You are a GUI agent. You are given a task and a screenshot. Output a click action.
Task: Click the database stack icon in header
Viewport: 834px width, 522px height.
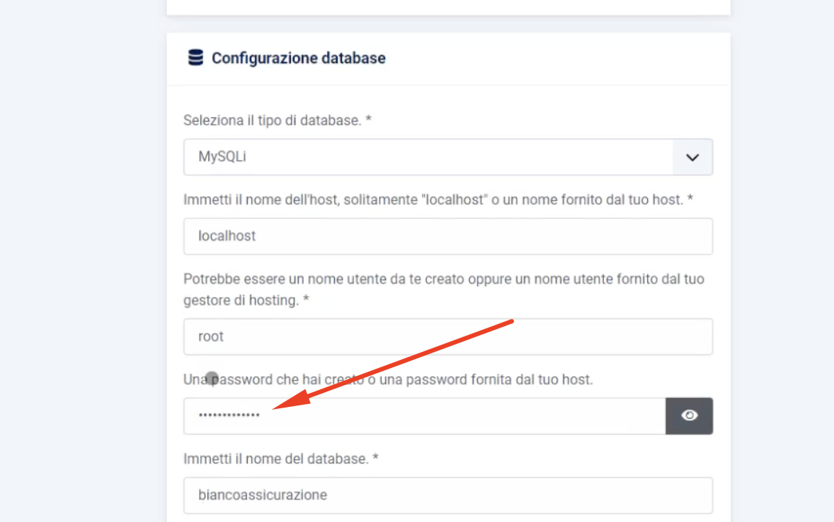[x=195, y=58]
